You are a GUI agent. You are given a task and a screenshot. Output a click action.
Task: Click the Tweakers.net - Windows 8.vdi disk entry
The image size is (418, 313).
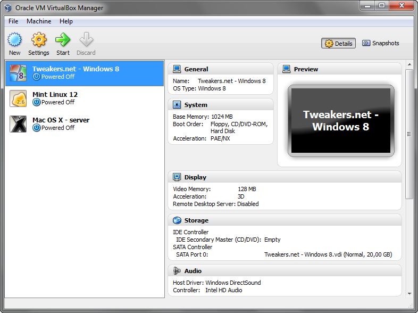[x=328, y=254]
